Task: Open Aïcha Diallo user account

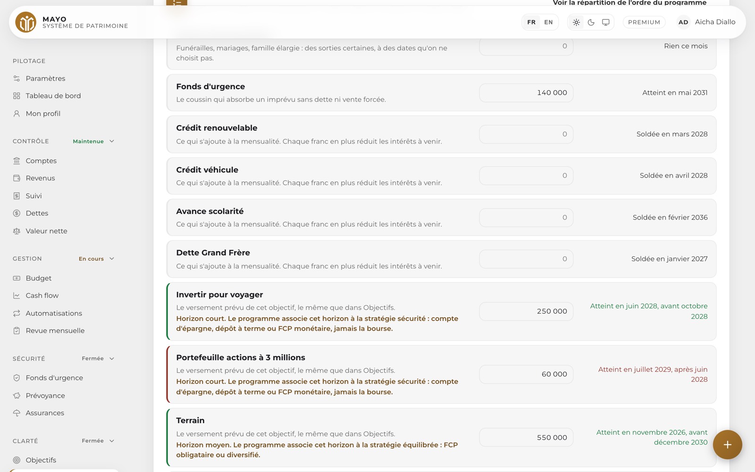Action: coord(706,22)
